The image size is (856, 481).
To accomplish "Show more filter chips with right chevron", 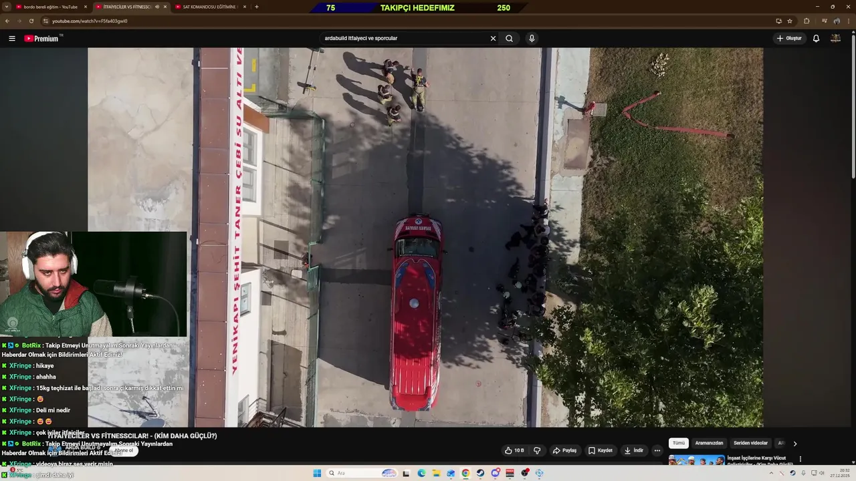I will pos(795,443).
